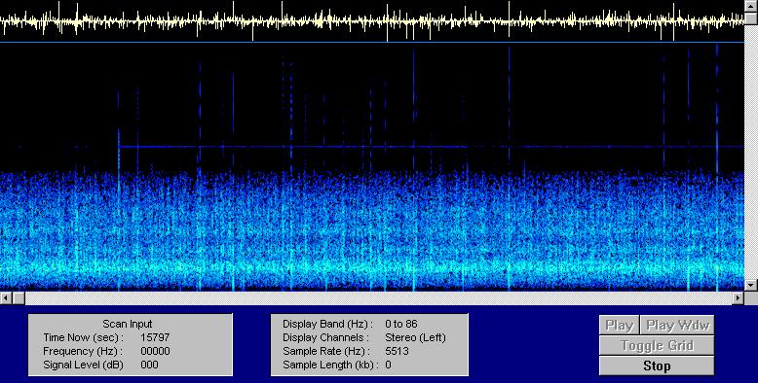The image size is (758, 383).
Task: Click the Display Band 0 to 86 value
Action: pos(401,324)
